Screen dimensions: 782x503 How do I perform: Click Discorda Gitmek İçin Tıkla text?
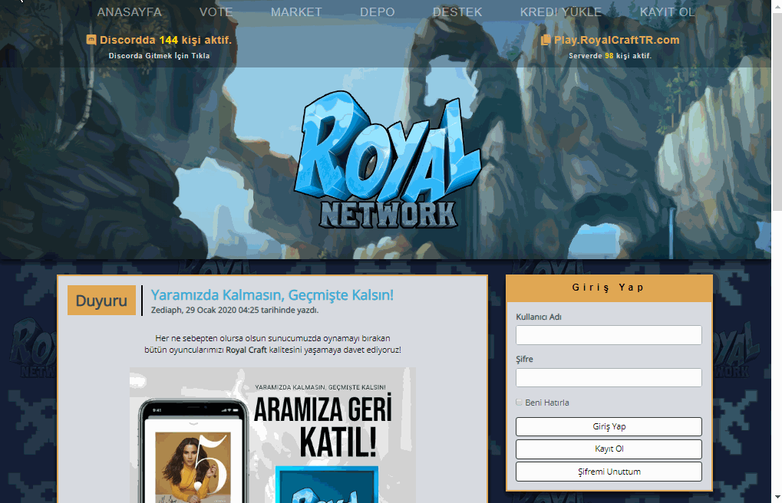[x=159, y=56]
